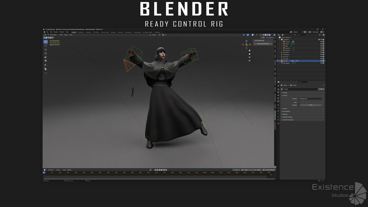Switch to the Shading workspace tab
This screenshot has height=207, width=368.
(113, 32)
